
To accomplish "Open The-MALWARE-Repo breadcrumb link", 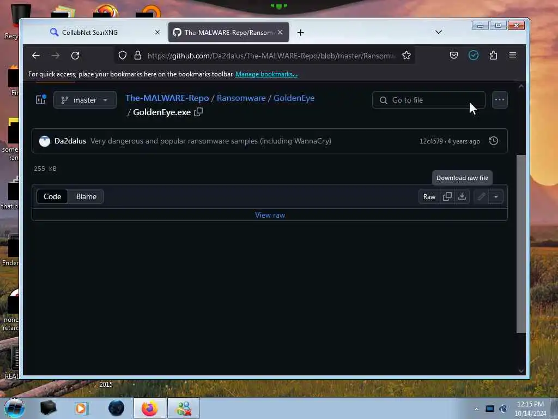I will [167, 98].
